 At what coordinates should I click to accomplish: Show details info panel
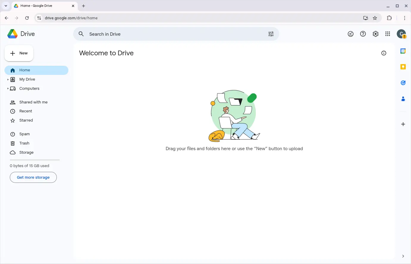coord(384,53)
